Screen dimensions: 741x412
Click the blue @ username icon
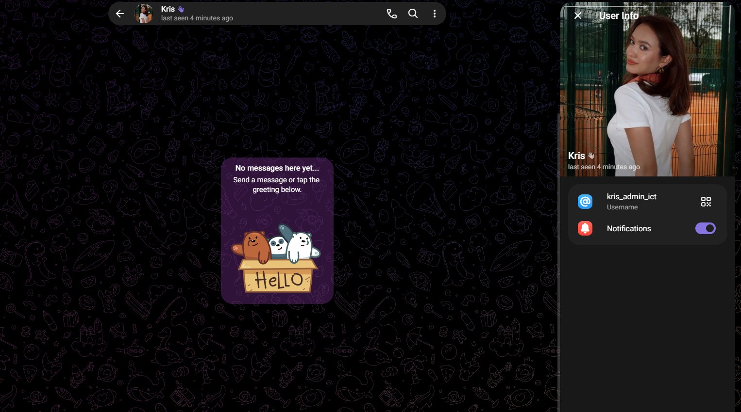tap(585, 202)
